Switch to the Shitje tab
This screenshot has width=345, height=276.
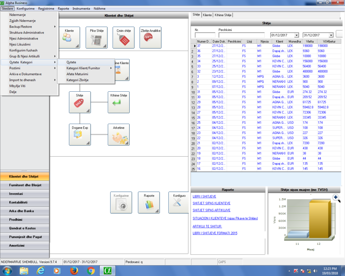(196, 15)
